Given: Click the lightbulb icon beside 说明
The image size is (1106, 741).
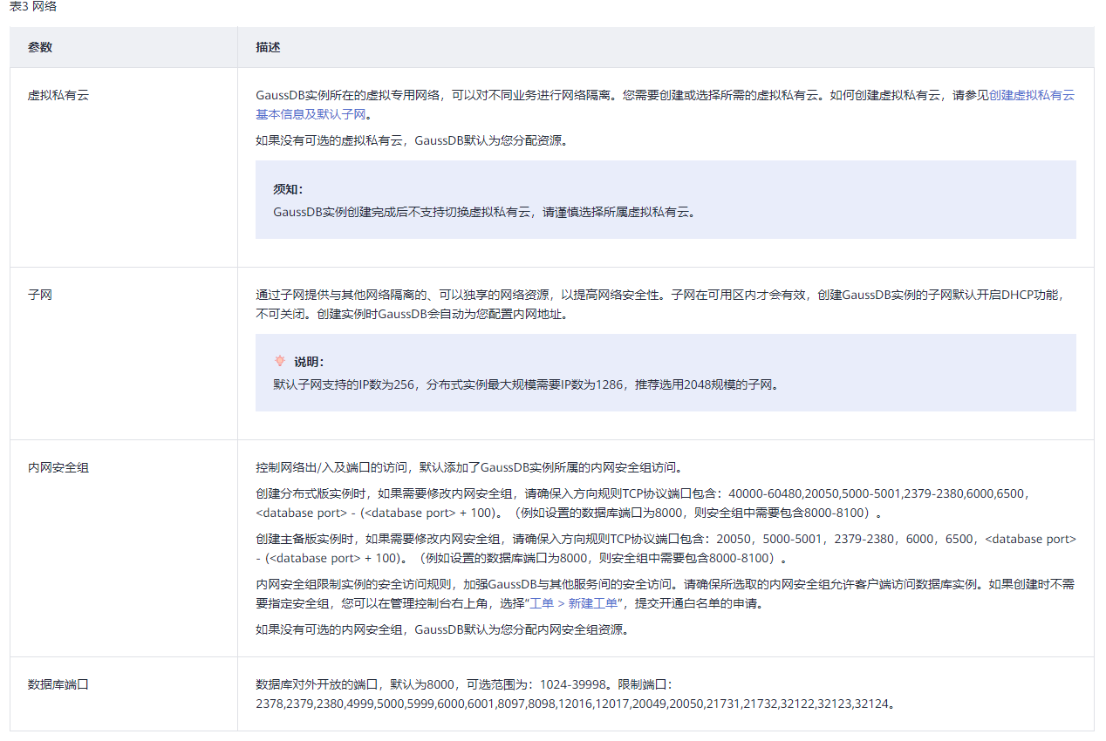Looking at the screenshot, I should tap(280, 361).
